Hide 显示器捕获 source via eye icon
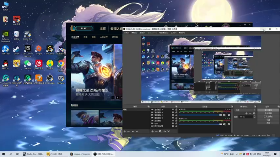The image size is (280, 157). 173,126
